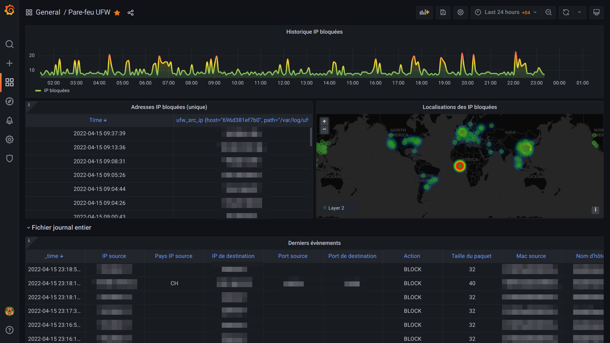Open dashboard settings gear in toolbar
This screenshot has width=610, height=343.
pyautogui.click(x=460, y=12)
